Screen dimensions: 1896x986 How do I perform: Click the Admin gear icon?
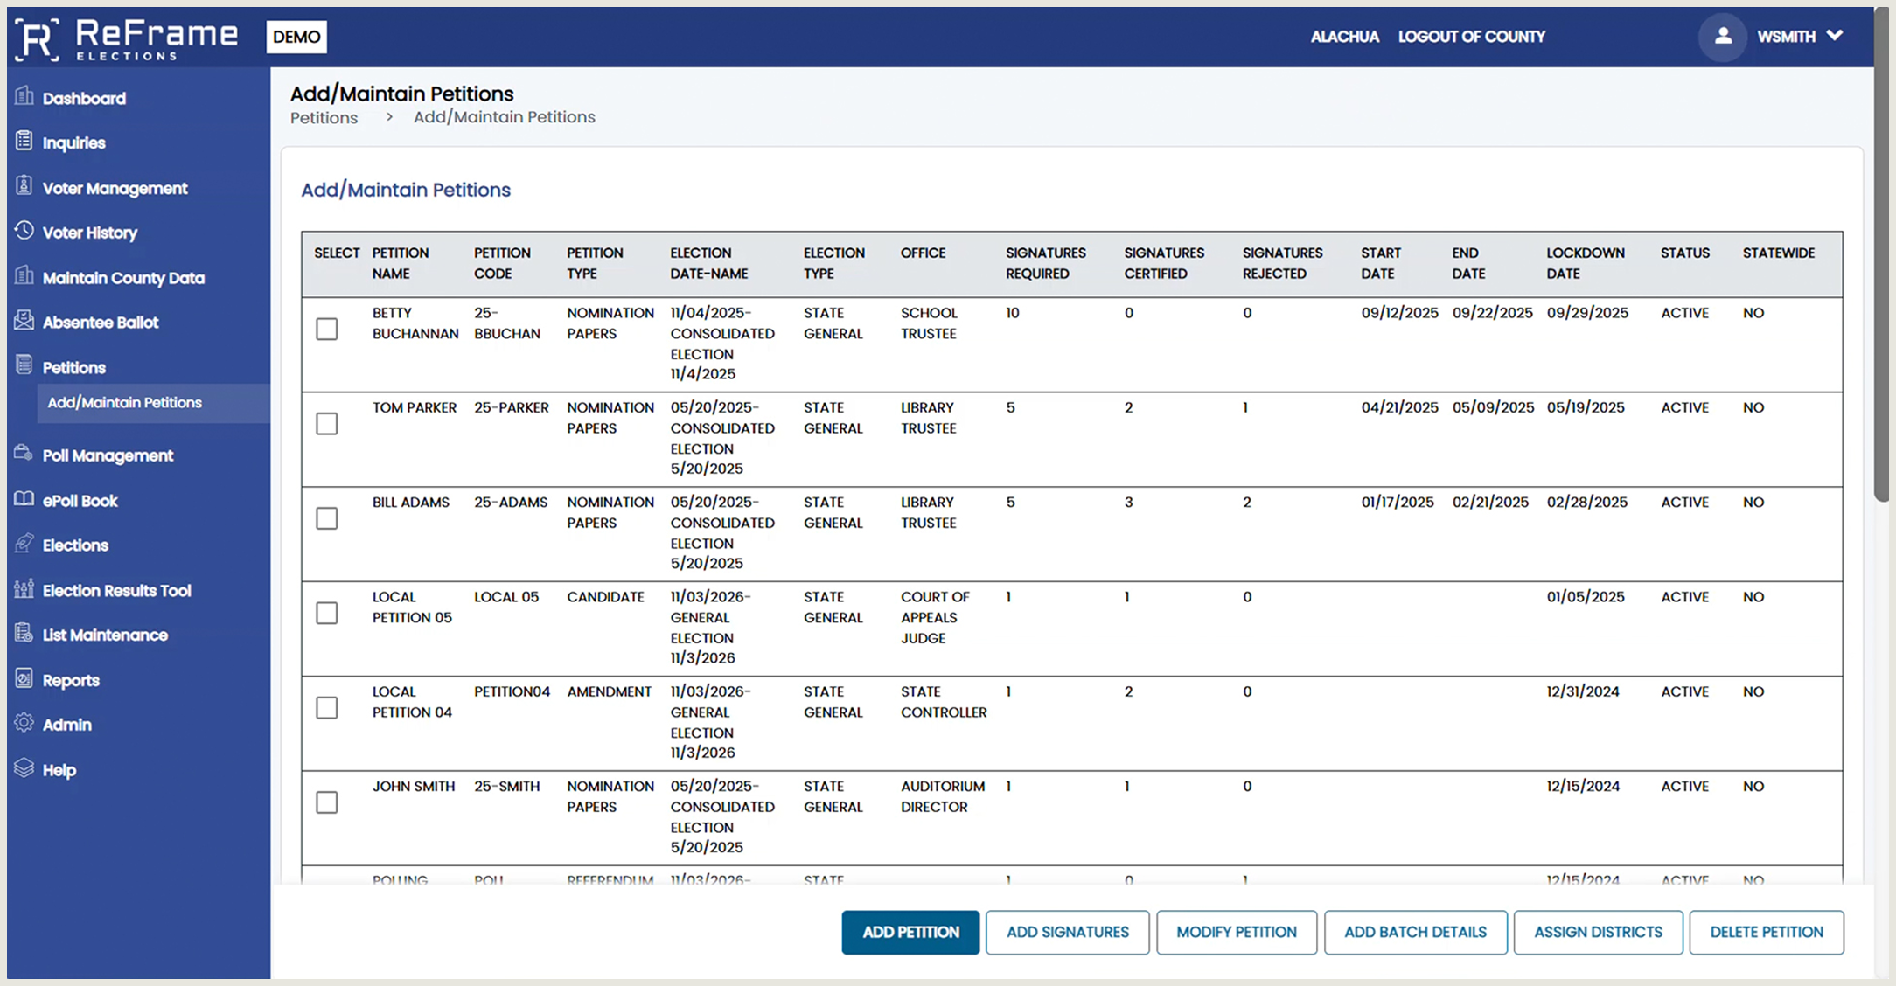tap(24, 723)
